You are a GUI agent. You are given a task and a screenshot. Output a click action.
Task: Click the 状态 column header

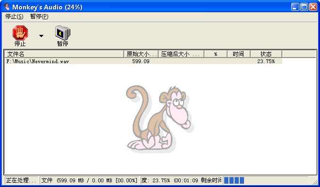[266, 54]
